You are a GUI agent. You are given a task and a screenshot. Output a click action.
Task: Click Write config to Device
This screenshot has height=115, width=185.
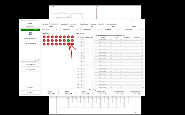(30, 43)
